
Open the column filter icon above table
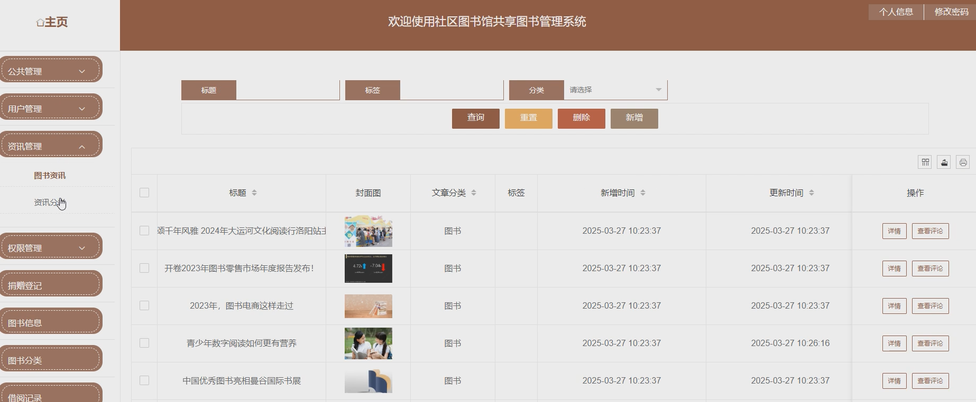[x=925, y=162]
